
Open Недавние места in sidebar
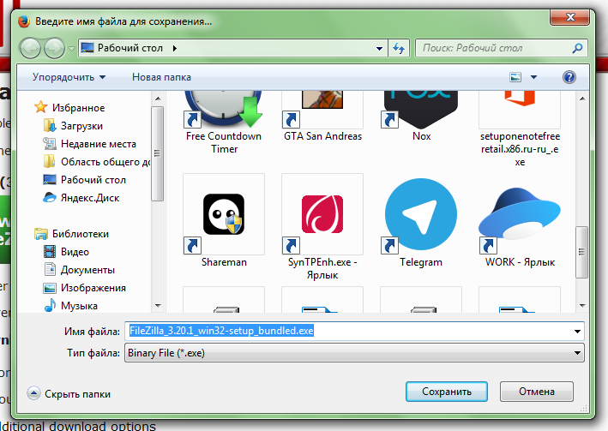pyautogui.click(x=90, y=144)
